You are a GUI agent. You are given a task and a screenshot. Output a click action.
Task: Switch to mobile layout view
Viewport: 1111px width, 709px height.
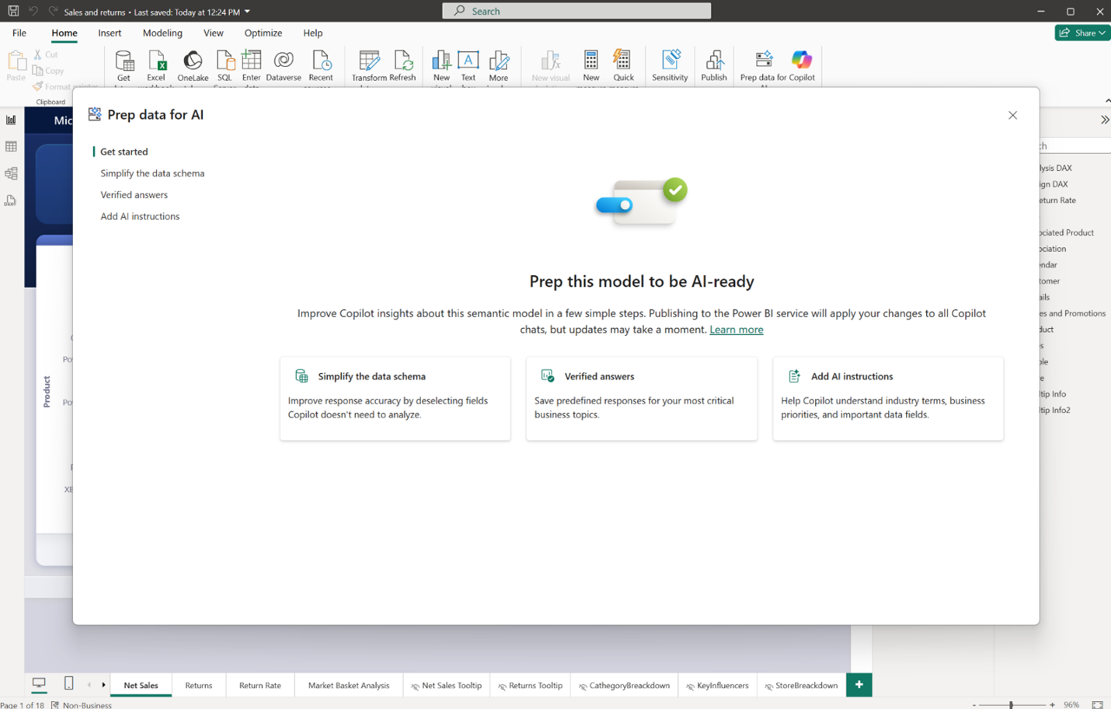point(68,682)
